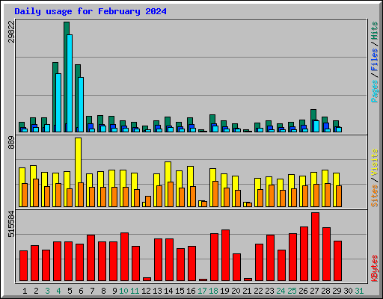
Task: Click day 15 label on the x-axis
Action: pyautogui.click(x=180, y=291)
